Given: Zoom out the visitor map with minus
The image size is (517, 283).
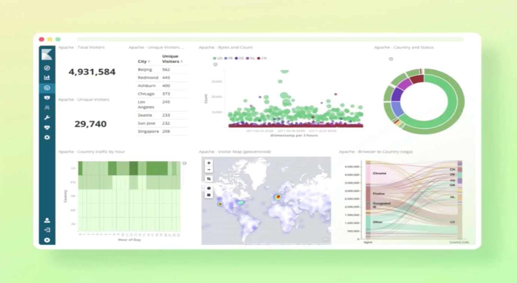Looking at the screenshot, I should coord(209,170).
